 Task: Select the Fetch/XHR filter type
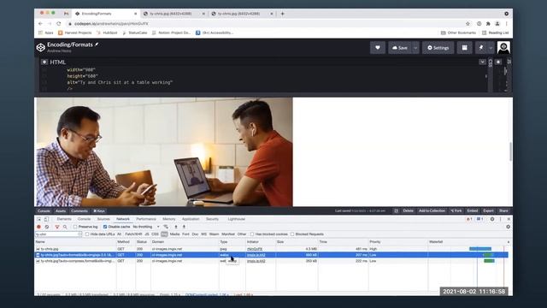tap(133, 234)
